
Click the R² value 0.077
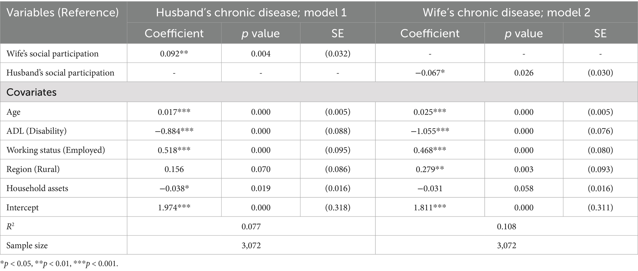(251, 227)
